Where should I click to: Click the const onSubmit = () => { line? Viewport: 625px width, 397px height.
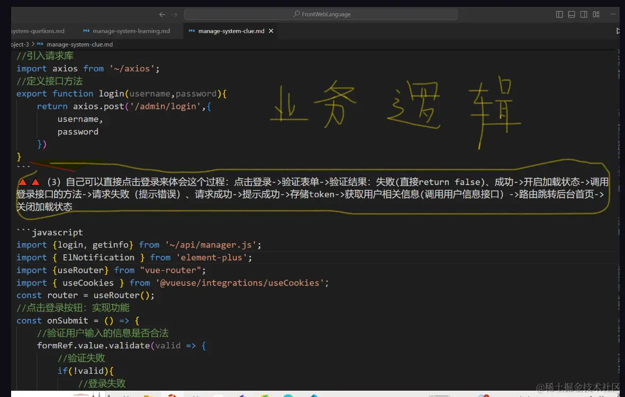click(x=78, y=320)
